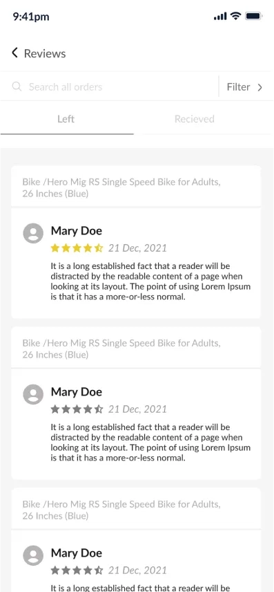Select the second review's body text
The width and height of the screenshot is (274, 592).
click(x=150, y=443)
